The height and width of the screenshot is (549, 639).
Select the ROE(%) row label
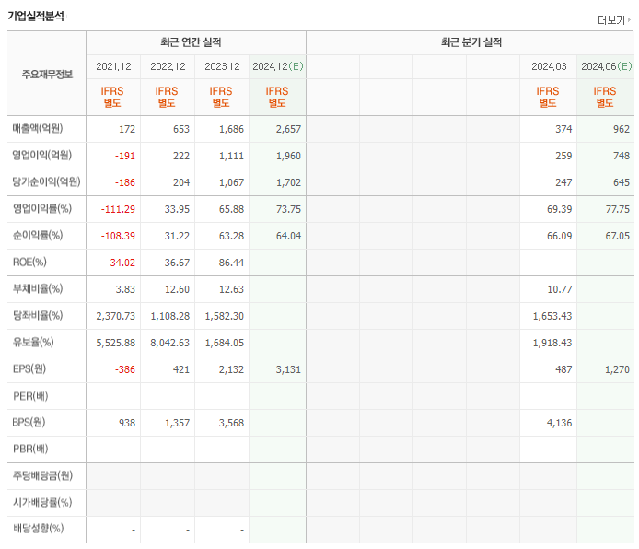(29, 262)
